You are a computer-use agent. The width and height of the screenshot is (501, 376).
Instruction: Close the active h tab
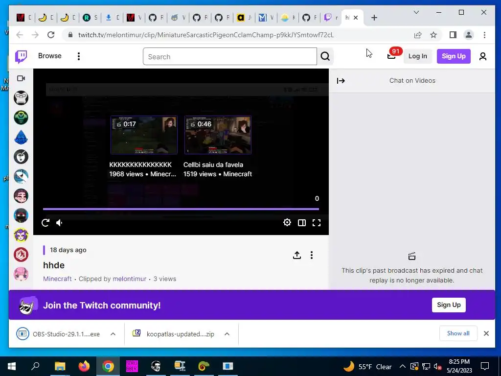point(356,18)
